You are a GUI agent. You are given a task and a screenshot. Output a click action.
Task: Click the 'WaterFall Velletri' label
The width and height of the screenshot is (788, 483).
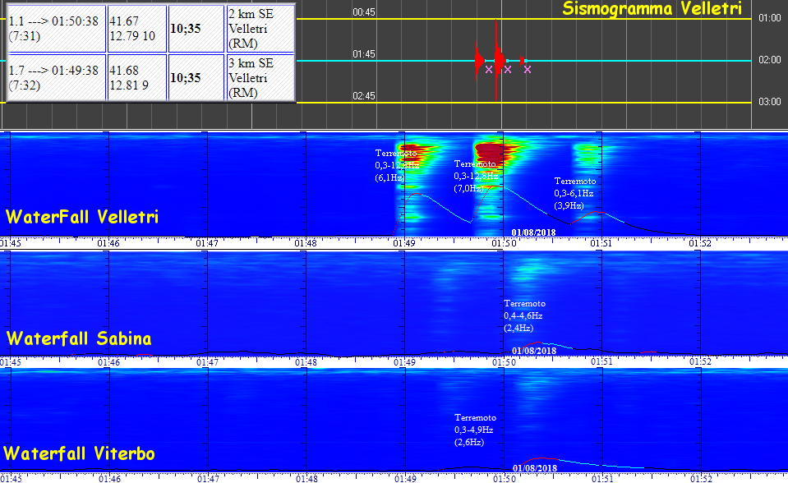click(x=82, y=217)
